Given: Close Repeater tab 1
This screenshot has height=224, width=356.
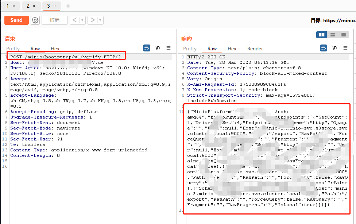Looking at the screenshot, I should [13, 6].
